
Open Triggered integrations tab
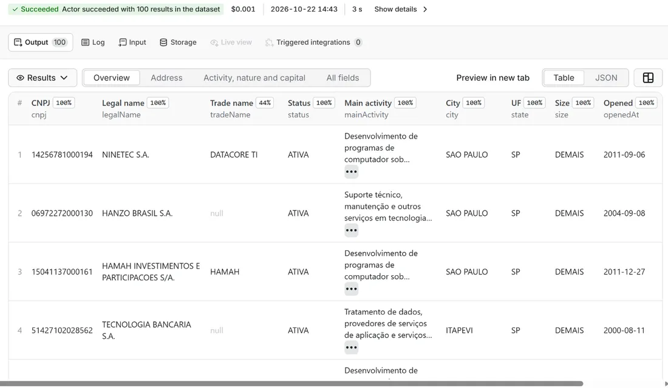313,42
